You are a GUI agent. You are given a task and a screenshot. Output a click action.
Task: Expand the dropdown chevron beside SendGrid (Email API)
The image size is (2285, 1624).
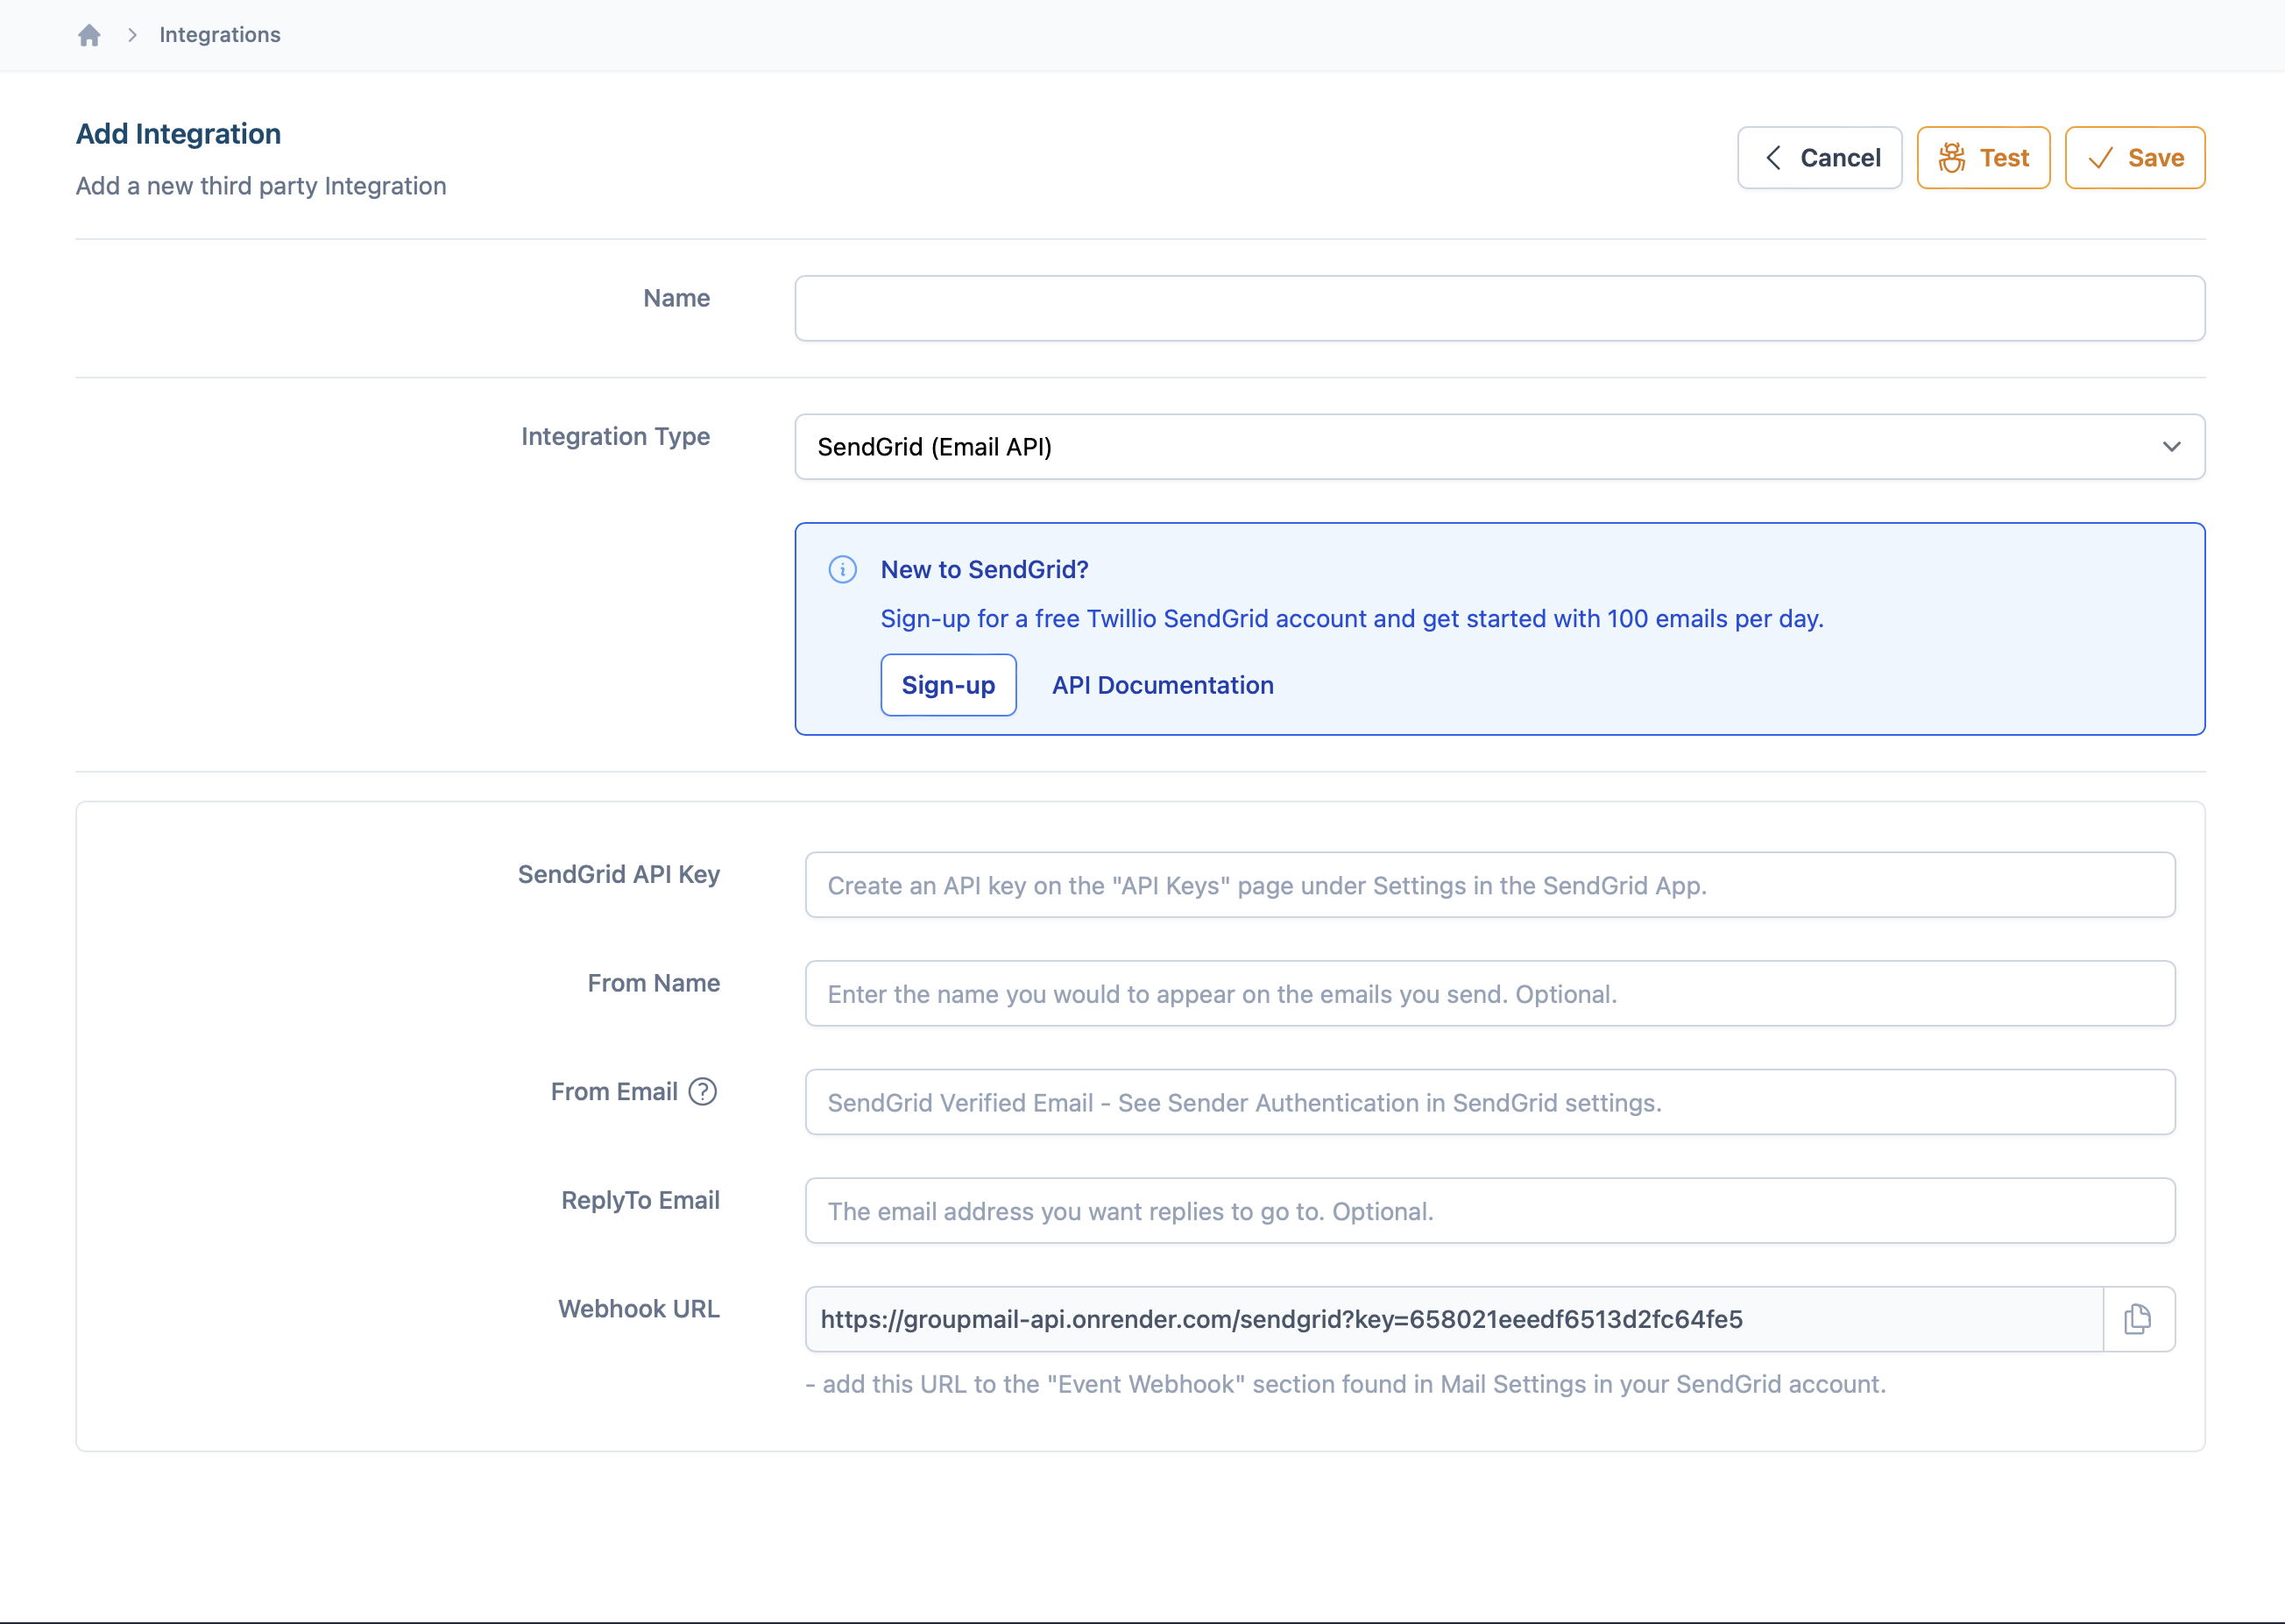click(x=2171, y=447)
